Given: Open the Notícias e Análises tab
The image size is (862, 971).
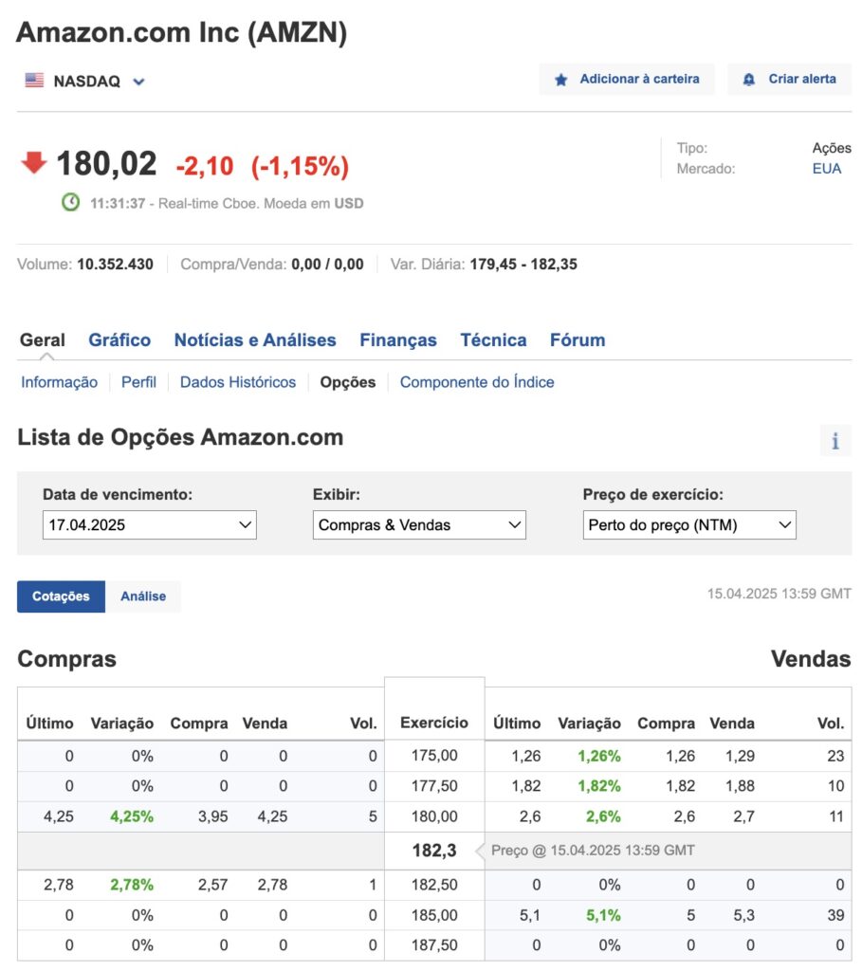Looking at the screenshot, I should click(255, 340).
